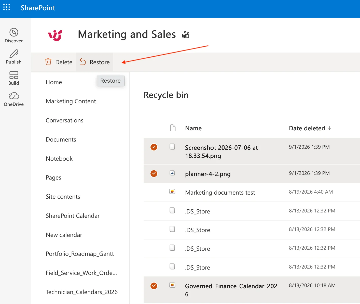This screenshot has width=360, height=304.
Task: Open Build in the left rail
Action: (x=14, y=78)
